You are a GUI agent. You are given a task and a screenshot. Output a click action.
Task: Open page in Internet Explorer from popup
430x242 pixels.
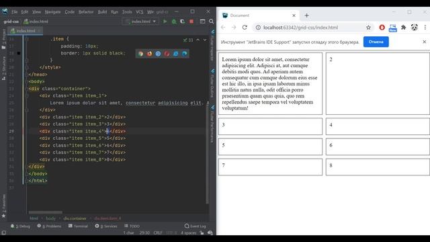(x=176, y=54)
